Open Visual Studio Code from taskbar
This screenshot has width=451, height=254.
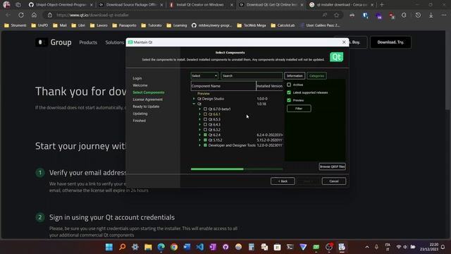point(200,247)
